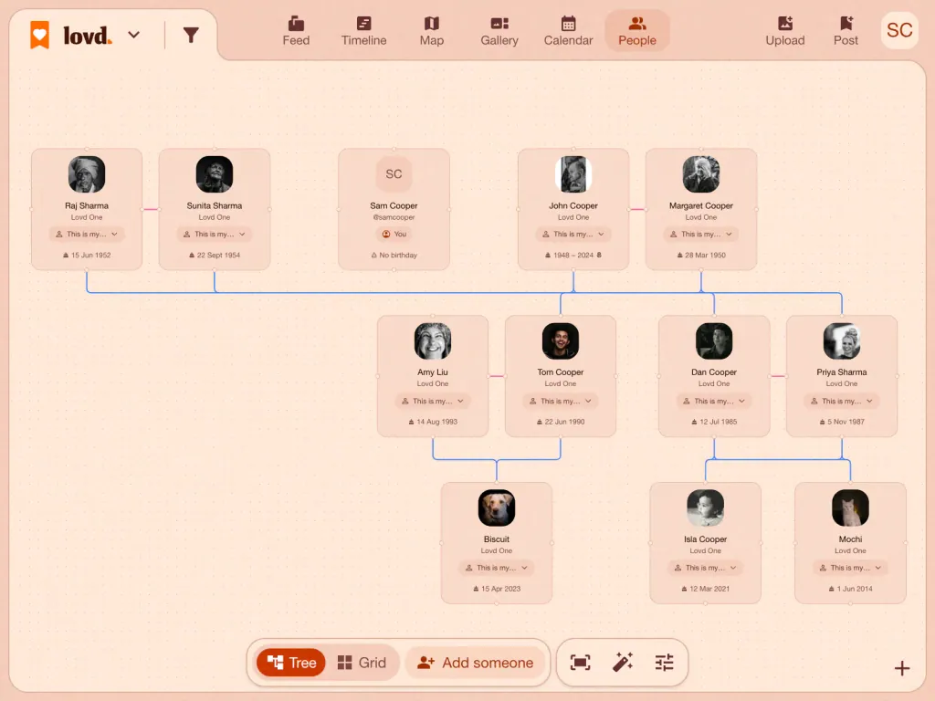Click the plus zoom icon
This screenshot has height=701, width=935.
coord(902,668)
